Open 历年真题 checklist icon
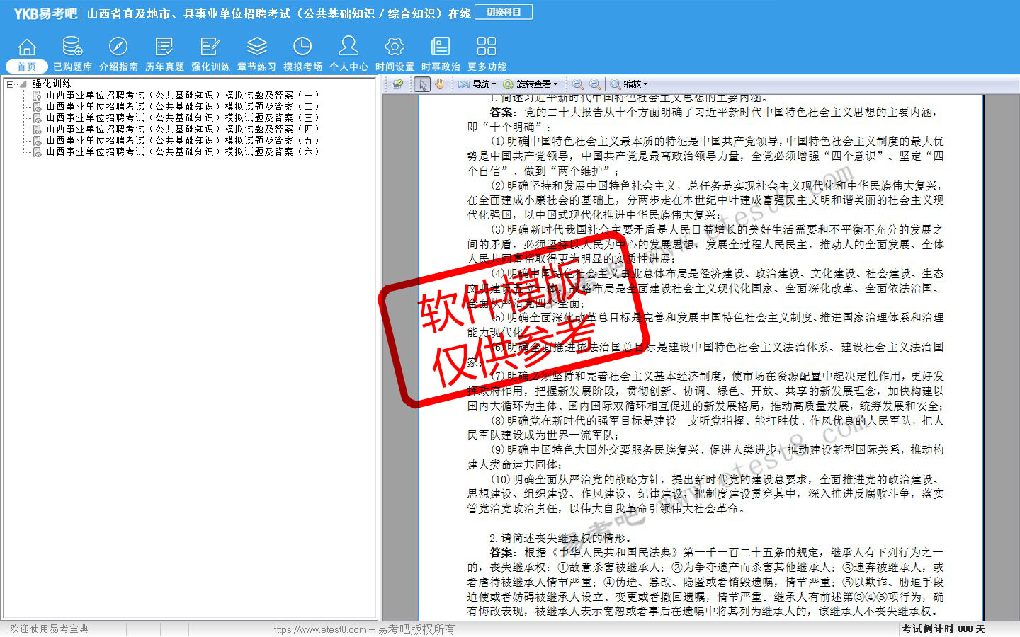 coord(164,47)
